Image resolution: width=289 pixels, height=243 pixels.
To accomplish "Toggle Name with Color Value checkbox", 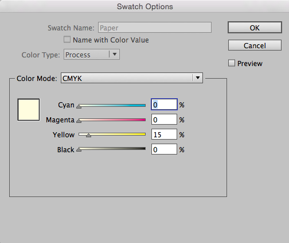I will click(67, 40).
